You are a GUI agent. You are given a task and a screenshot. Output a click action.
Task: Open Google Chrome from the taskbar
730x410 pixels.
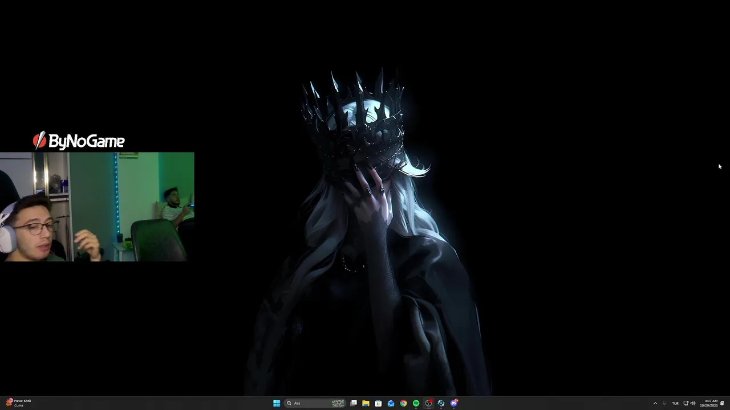(x=403, y=403)
